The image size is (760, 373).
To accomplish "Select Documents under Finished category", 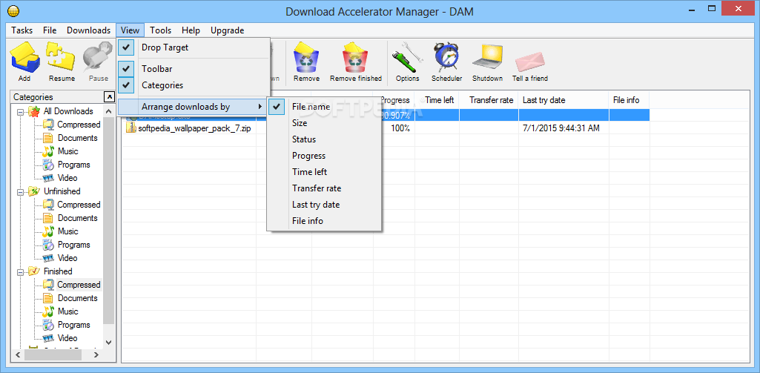I will [x=78, y=298].
